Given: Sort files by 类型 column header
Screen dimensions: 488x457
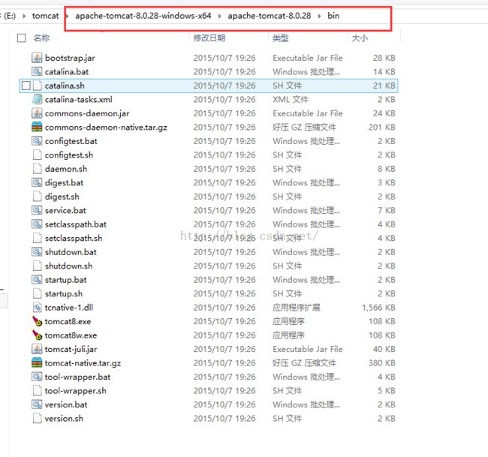Looking at the screenshot, I should [x=281, y=38].
